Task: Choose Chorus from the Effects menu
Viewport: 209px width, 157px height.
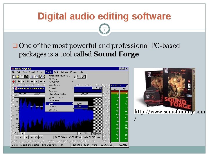Action: tap(60, 79)
